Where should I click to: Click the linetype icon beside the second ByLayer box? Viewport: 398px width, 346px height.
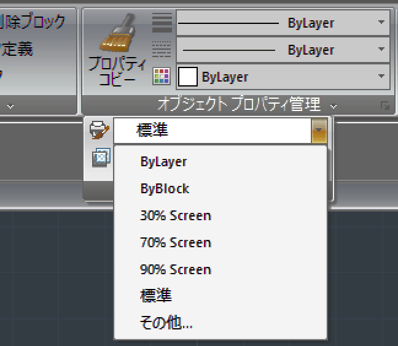[x=162, y=49]
